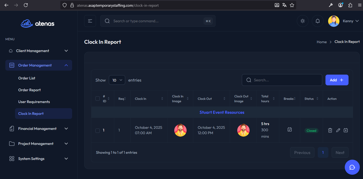Bookmark this page with the star icon

(292, 5)
